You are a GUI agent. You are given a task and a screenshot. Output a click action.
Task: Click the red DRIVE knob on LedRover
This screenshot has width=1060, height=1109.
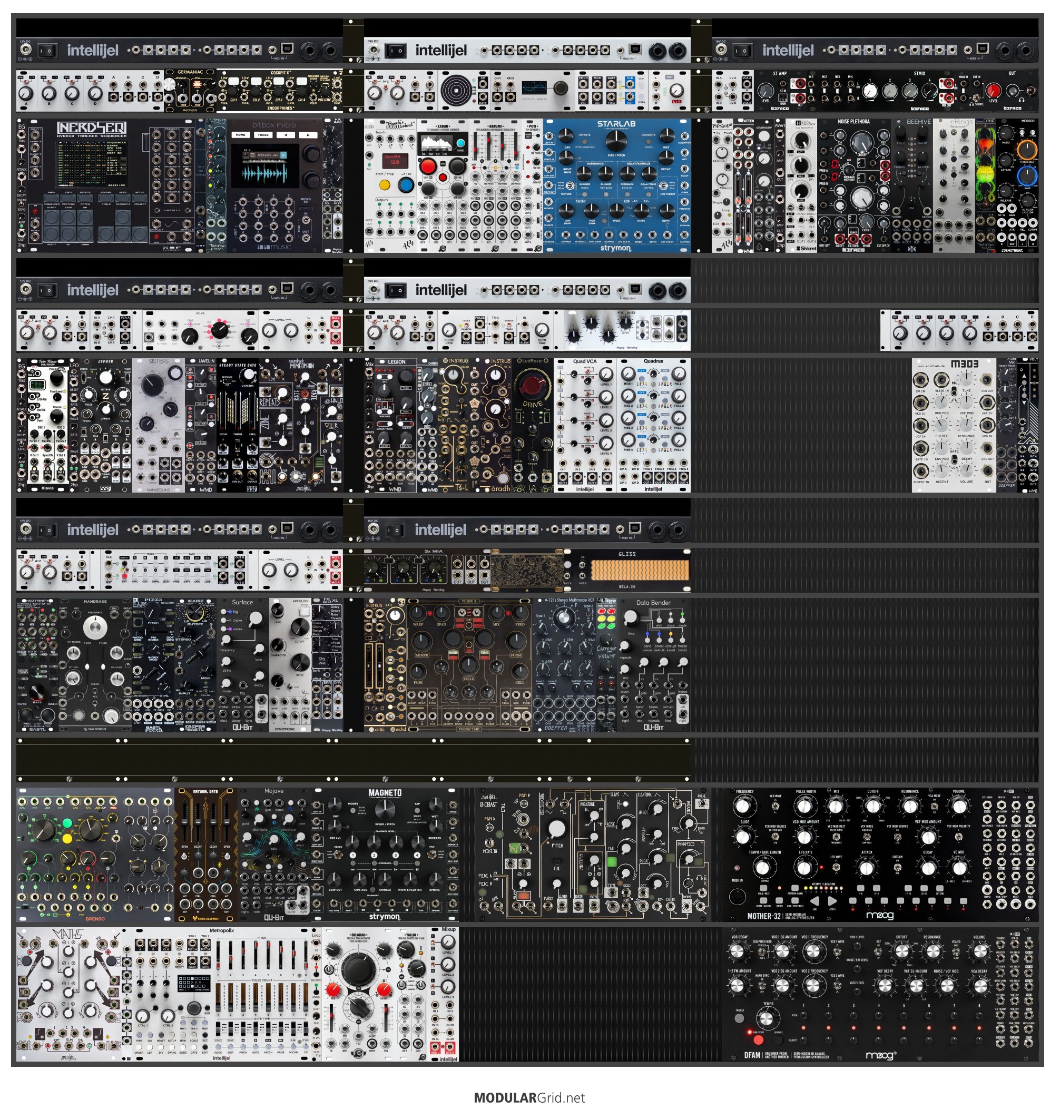tap(532, 385)
